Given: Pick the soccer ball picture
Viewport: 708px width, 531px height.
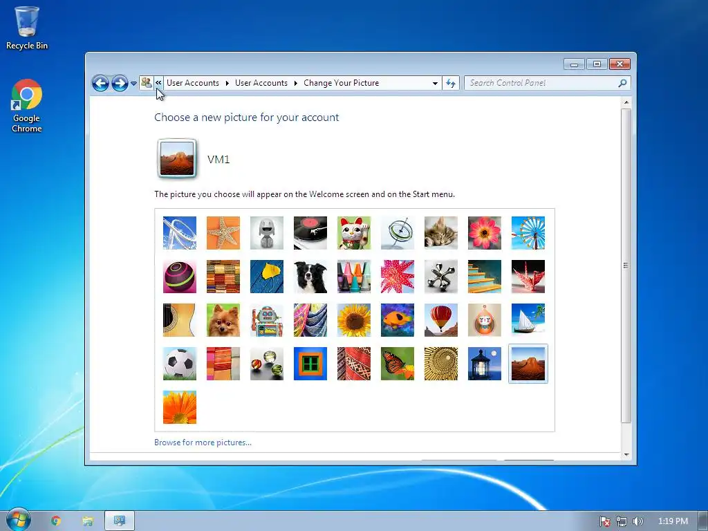Looking at the screenshot, I should pyautogui.click(x=180, y=364).
